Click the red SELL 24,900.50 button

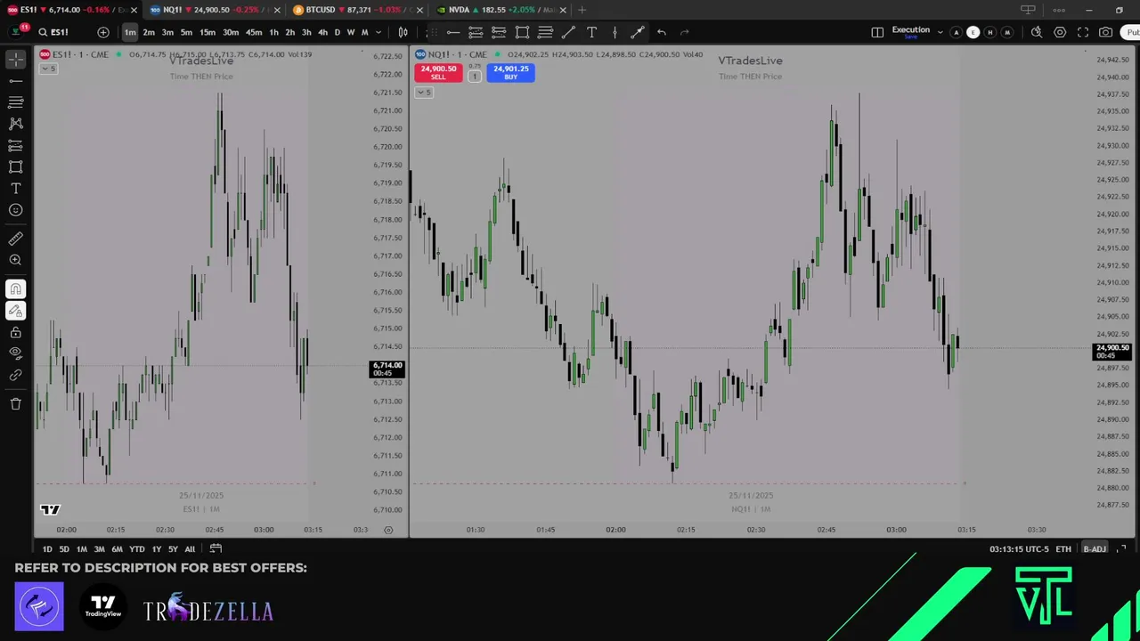point(438,72)
